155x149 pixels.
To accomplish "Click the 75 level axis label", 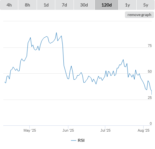I will tap(150, 46).
